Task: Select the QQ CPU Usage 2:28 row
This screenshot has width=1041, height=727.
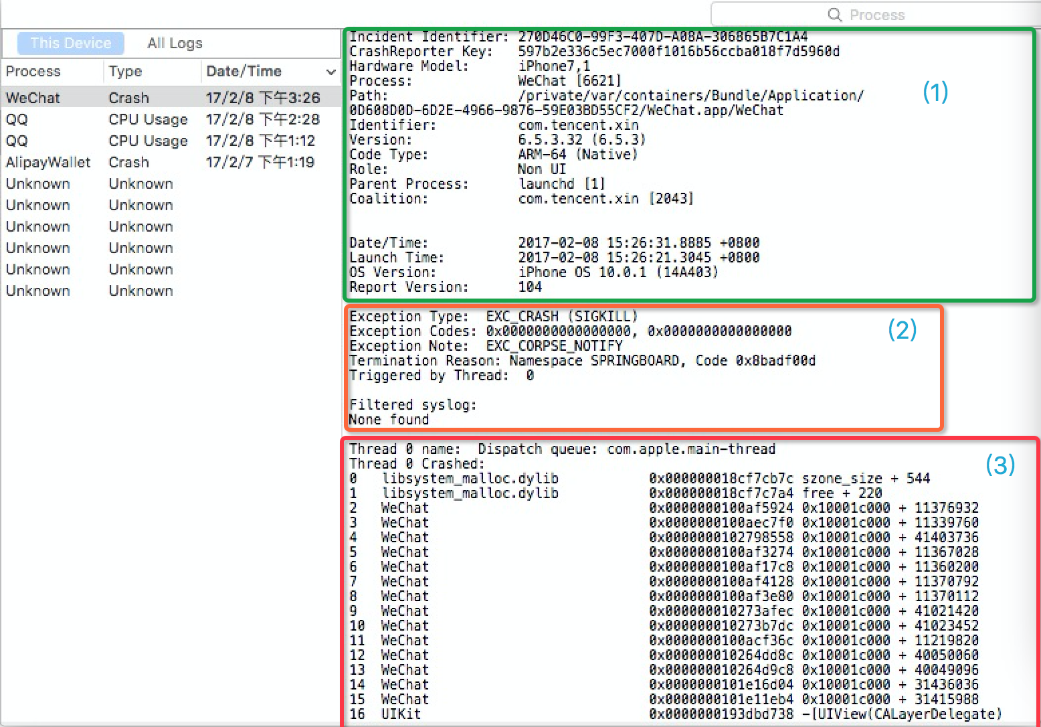Action: pyautogui.click(x=171, y=119)
